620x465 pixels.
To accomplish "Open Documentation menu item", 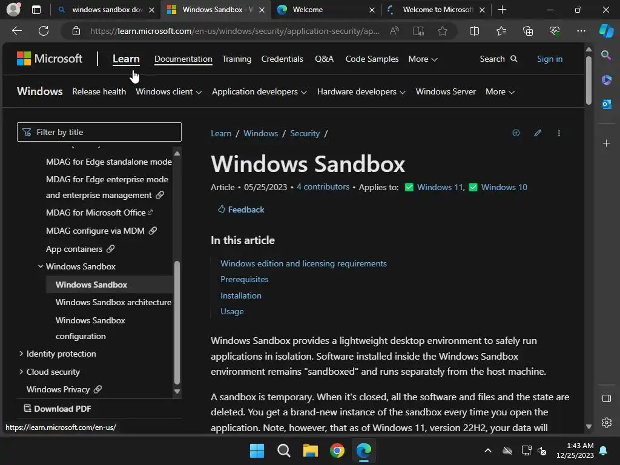I will [183, 59].
